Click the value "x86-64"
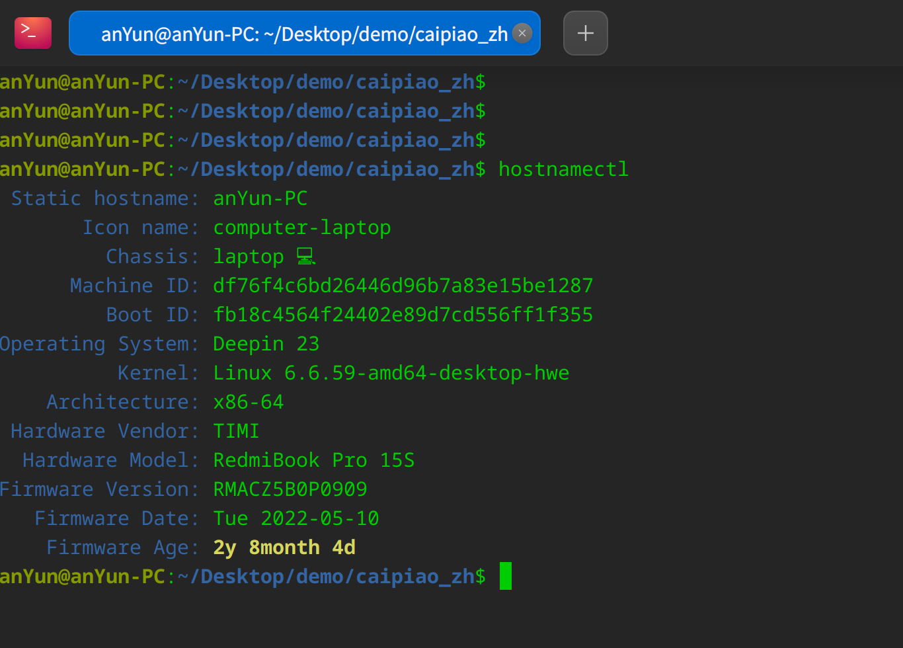Viewport: 903px width, 648px height. click(x=249, y=402)
